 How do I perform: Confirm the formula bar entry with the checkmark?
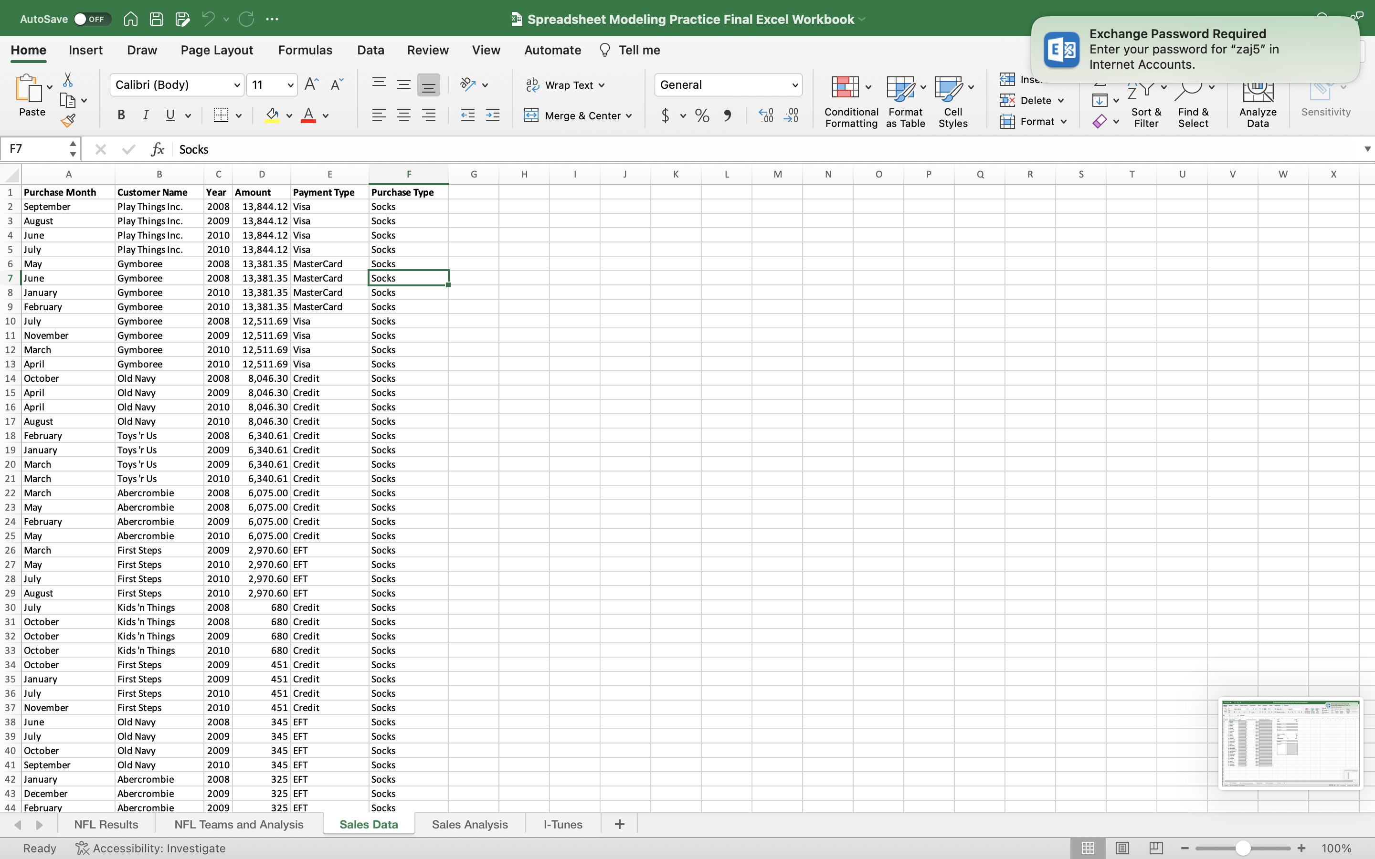click(x=128, y=149)
